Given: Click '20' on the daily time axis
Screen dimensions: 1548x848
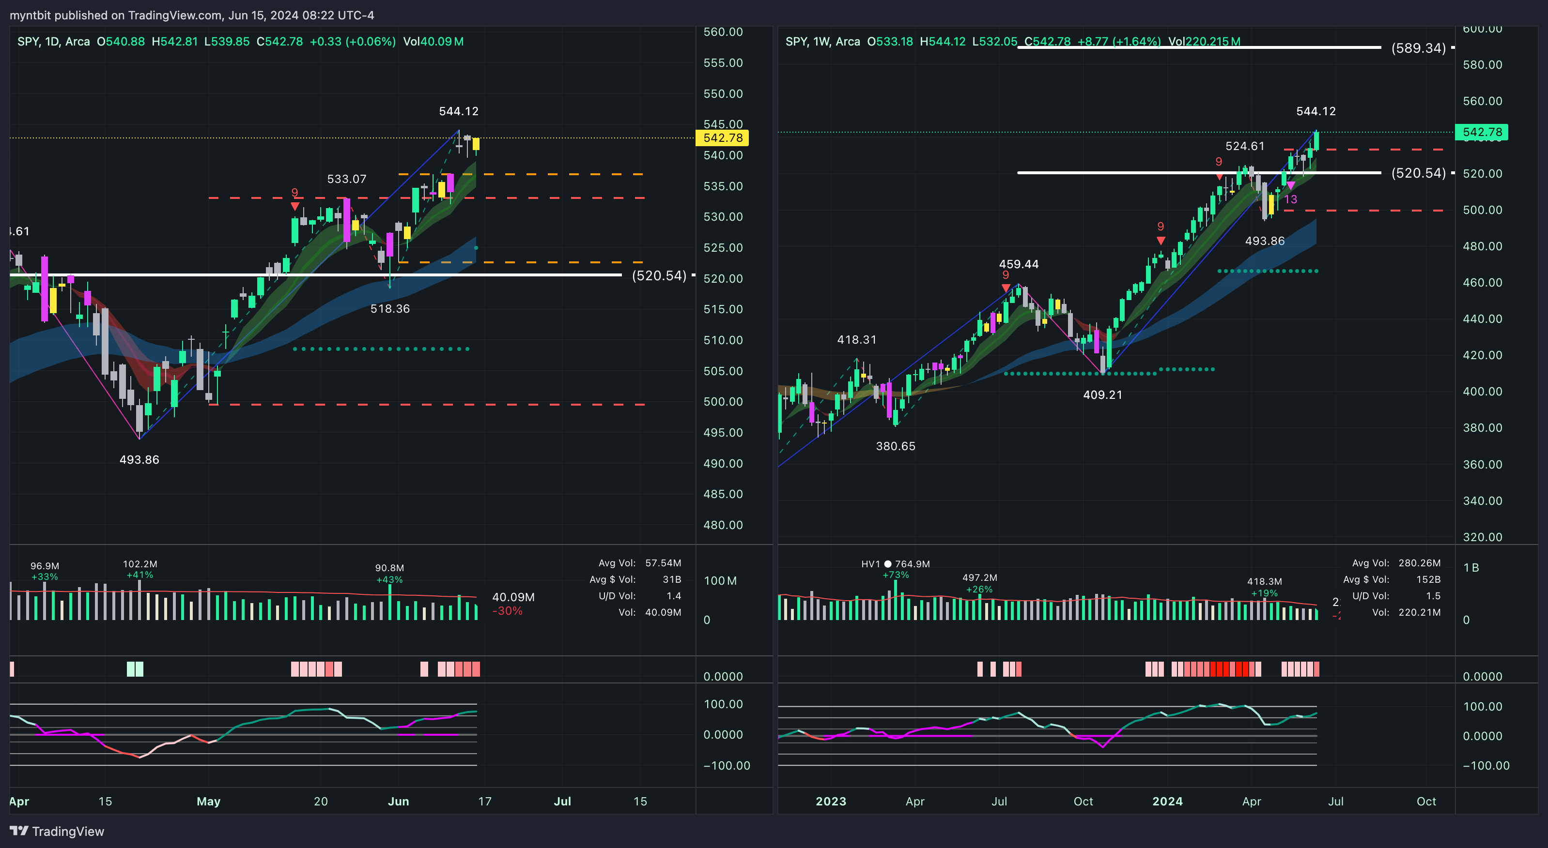Looking at the screenshot, I should [320, 801].
